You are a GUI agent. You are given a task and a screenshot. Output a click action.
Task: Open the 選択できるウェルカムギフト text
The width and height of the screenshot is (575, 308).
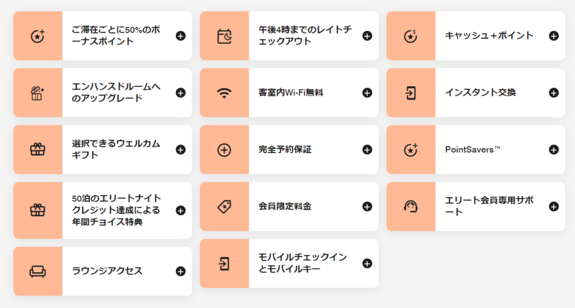pos(116,150)
